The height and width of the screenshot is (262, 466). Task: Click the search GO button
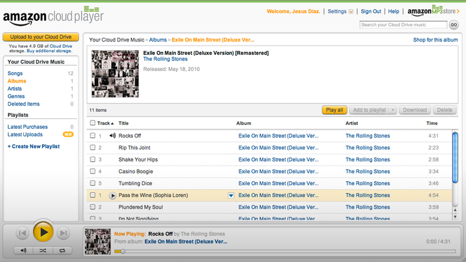tap(454, 24)
